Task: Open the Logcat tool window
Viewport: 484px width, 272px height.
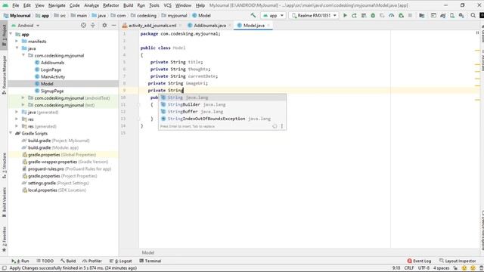Action: click(x=121, y=261)
